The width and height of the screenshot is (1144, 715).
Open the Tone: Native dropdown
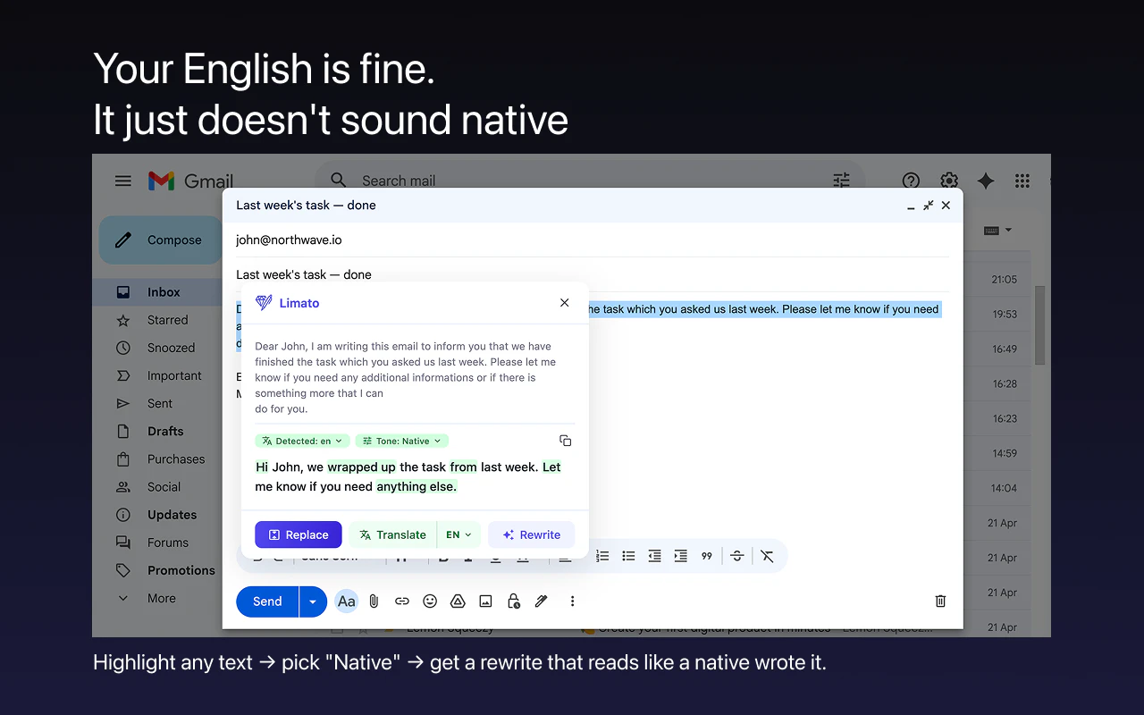(402, 441)
